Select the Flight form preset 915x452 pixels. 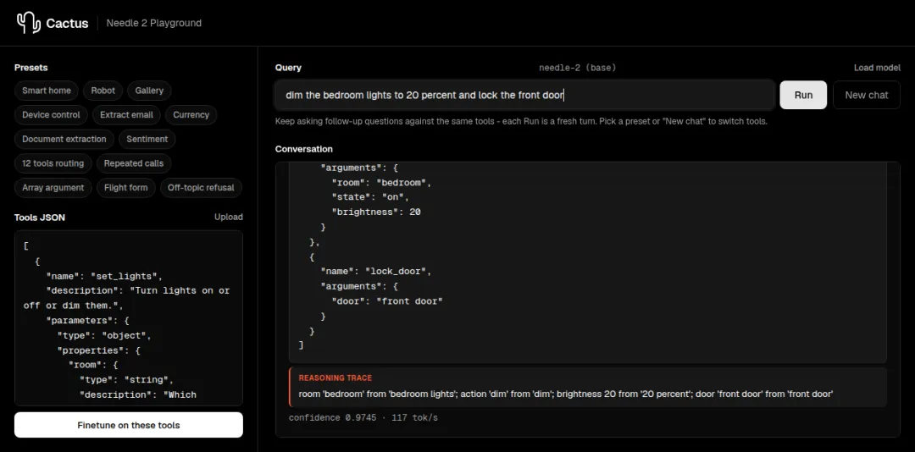click(x=126, y=188)
